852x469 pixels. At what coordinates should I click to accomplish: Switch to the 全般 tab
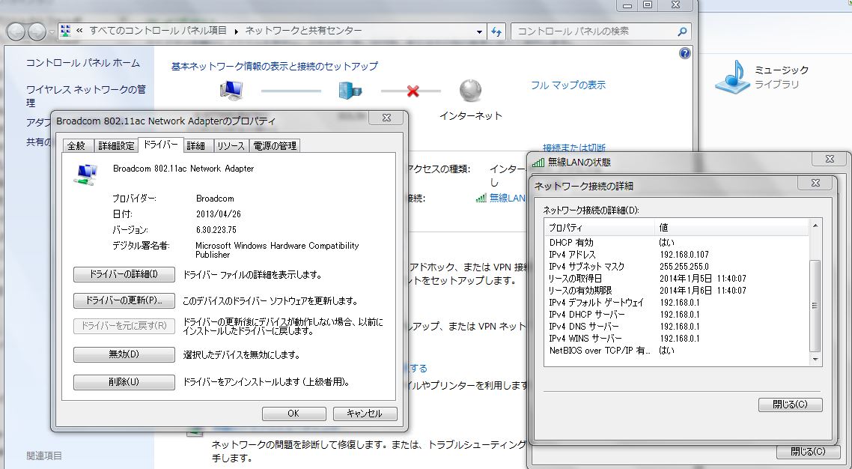click(76, 145)
